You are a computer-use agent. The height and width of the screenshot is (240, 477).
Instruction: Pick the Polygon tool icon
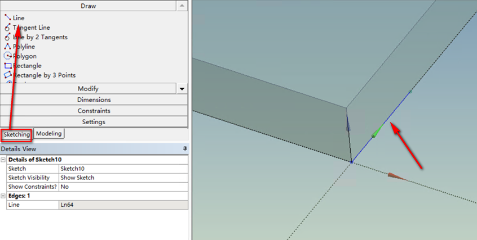tap(7, 56)
